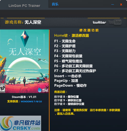Click the '游戏名称:' label

point(14,22)
